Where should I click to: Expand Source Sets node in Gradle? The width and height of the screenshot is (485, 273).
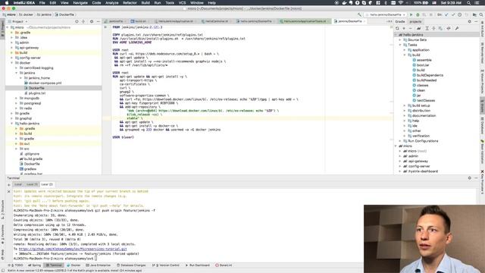400,40
